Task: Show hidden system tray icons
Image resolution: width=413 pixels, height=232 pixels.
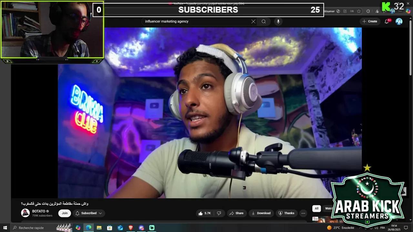Action: click(360, 228)
